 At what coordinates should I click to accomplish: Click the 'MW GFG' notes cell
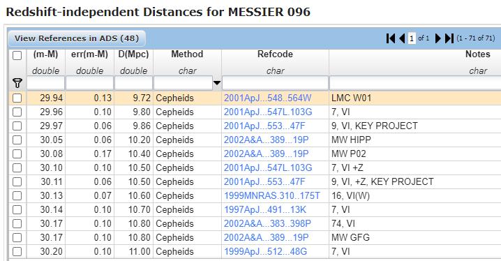[415, 238]
